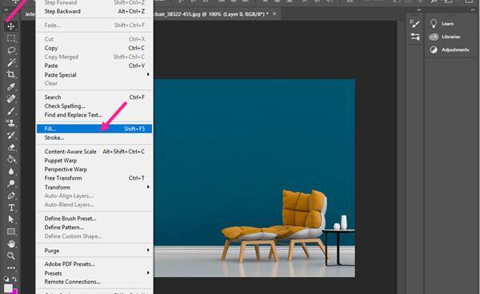
Task: Select the Hand tool
Action: [x=11, y=244]
